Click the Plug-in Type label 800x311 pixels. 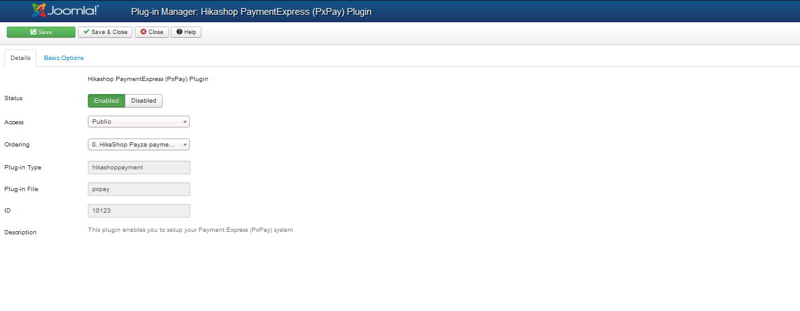point(23,168)
